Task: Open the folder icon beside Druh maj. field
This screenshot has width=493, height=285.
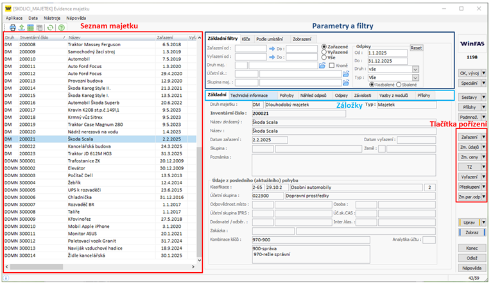Action: pyautogui.click(x=322, y=65)
